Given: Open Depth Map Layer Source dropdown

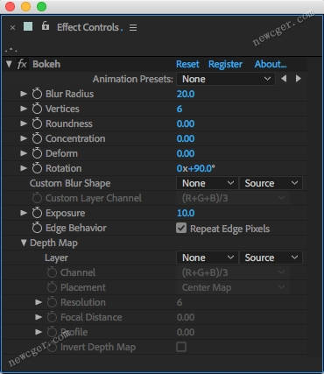Looking at the screenshot, I should point(271,258).
